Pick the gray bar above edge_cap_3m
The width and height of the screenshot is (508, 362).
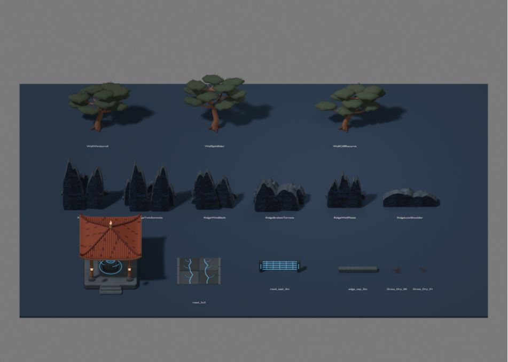click(358, 269)
